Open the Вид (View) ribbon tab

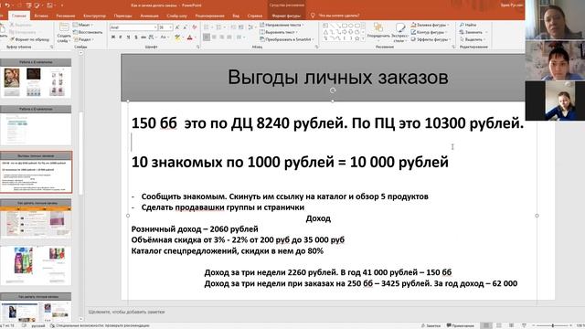[x=236, y=16]
